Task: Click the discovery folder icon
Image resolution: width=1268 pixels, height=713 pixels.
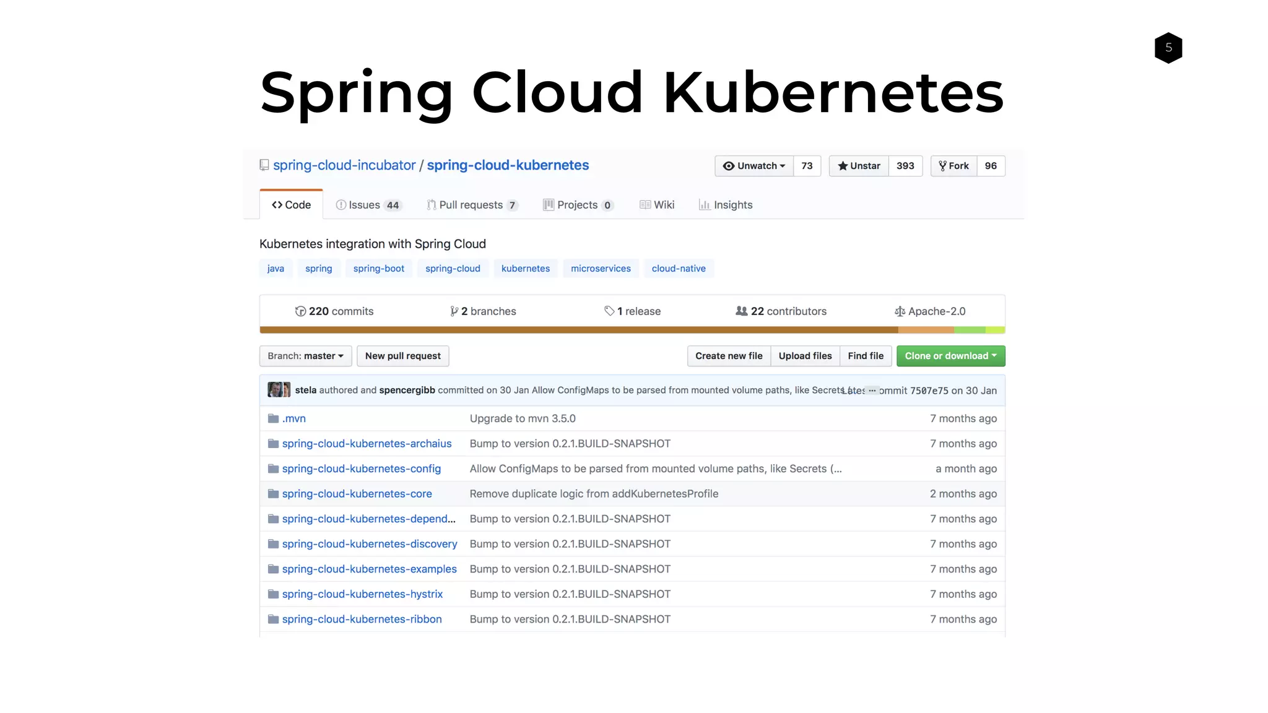Action: 273,544
